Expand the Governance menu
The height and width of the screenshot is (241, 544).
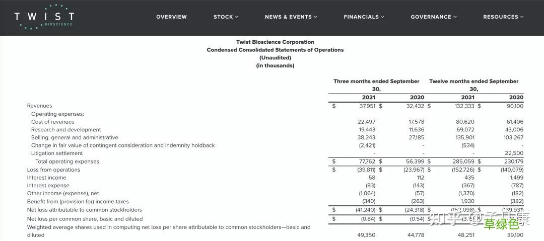[434, 17]
